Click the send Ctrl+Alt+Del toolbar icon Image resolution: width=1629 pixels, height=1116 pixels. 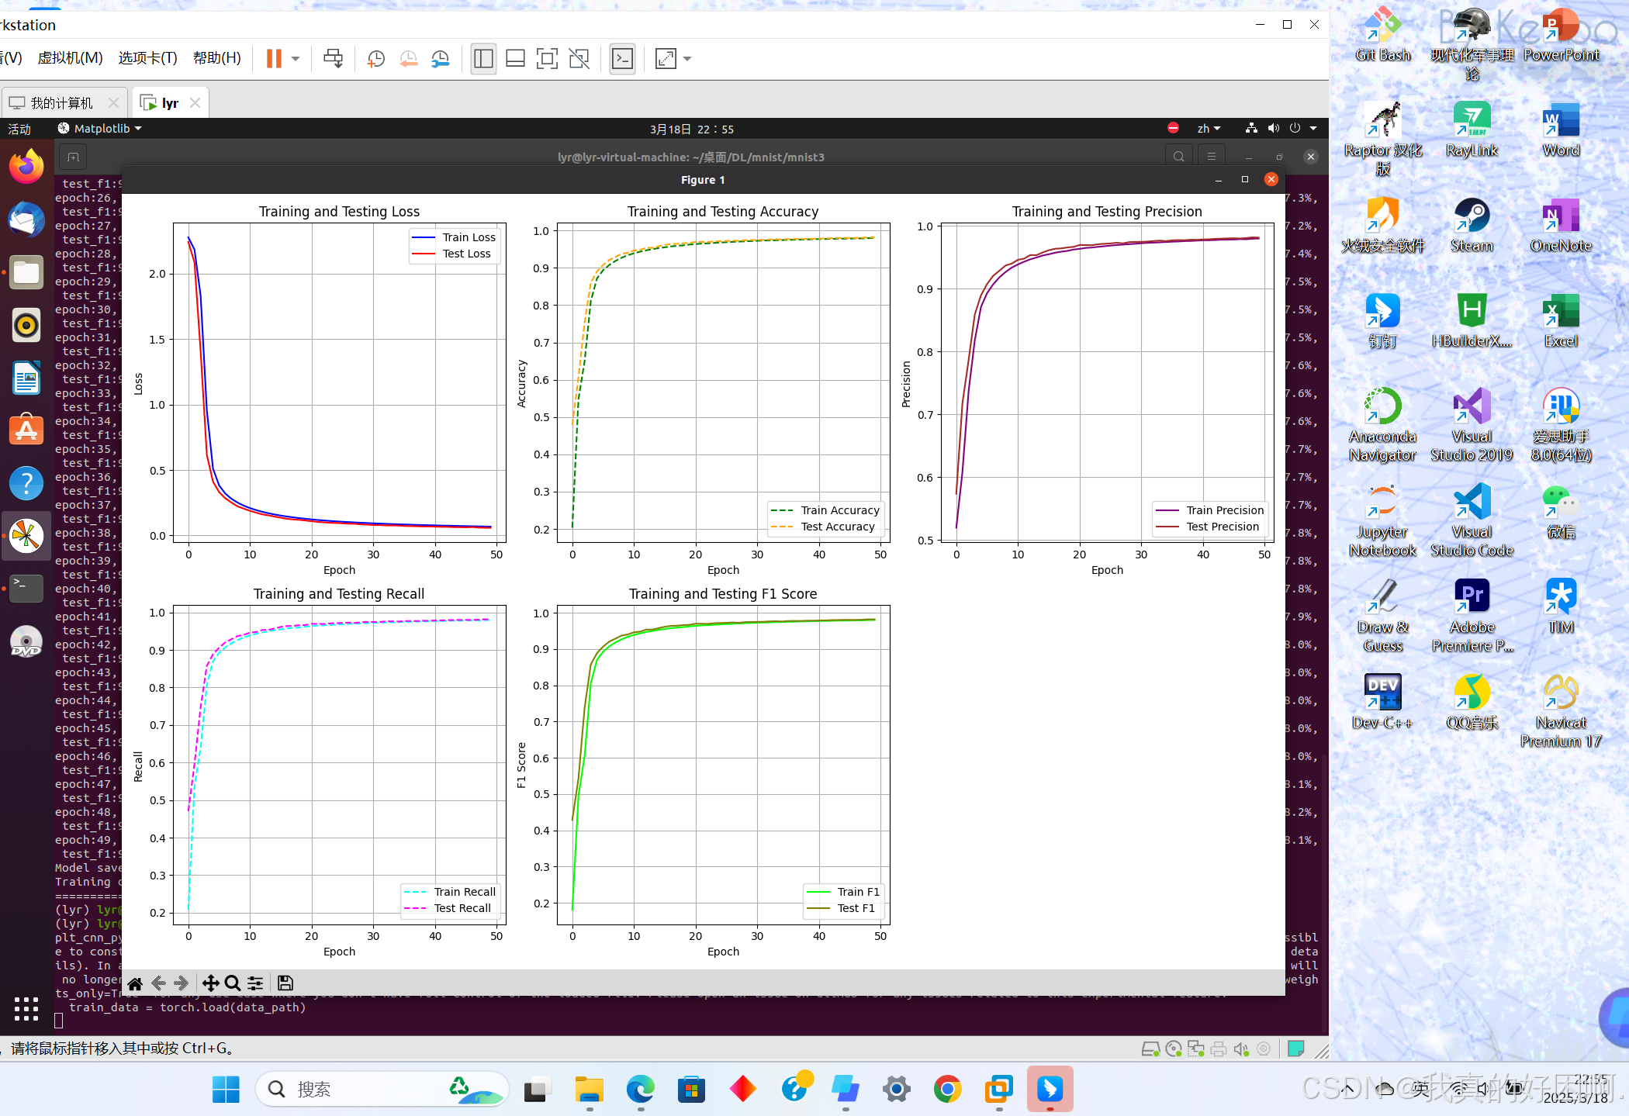tap(334, 59)
